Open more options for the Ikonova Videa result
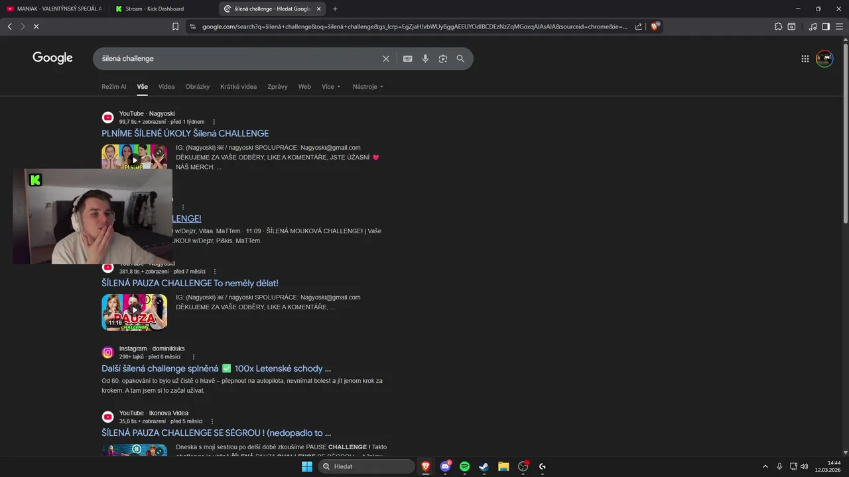Screen dimensions: 849x477 (x=212, y=421)
